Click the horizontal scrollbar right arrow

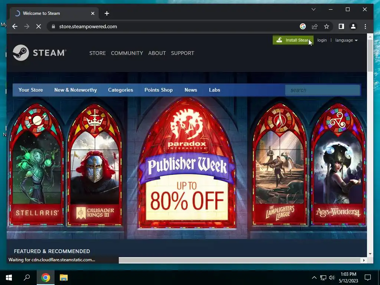point(364,260)
